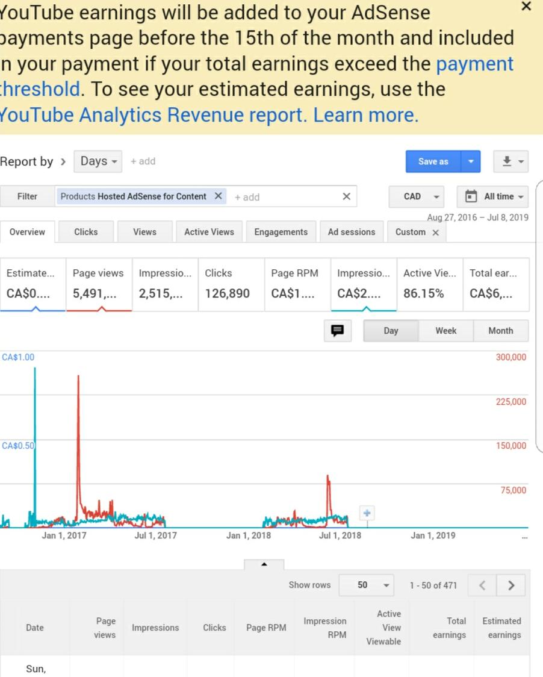The width and height of the screenshot is (543, 677).
Task: Toggle the Page views metric card
Action: (x=99, y=284)
